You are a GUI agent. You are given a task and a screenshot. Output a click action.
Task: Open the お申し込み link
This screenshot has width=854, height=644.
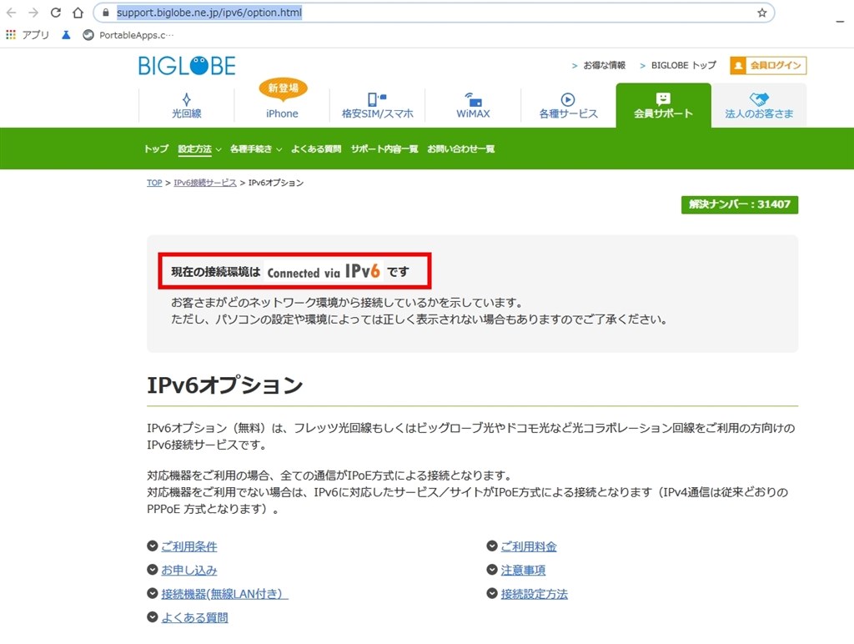(x=190, y=570)
